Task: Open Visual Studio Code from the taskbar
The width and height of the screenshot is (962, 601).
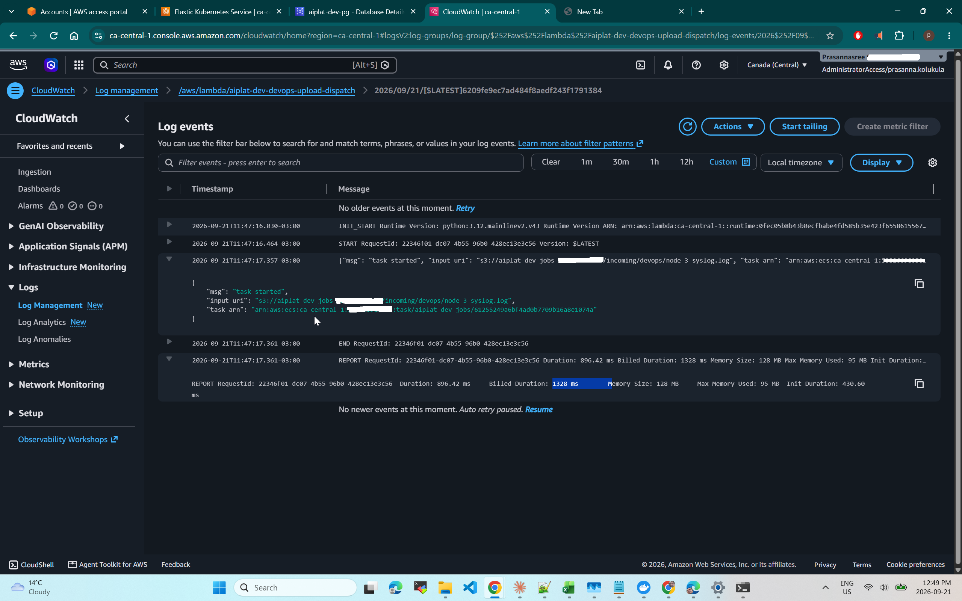Action: click(x=470, y=587)
